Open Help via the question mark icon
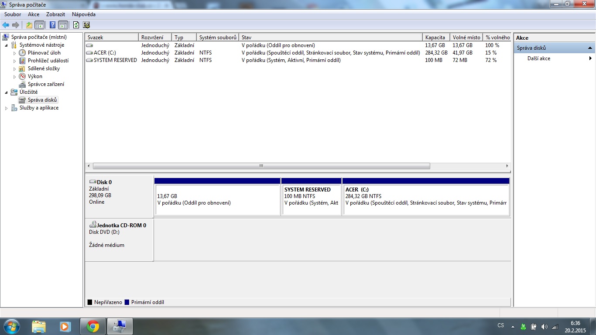The width and height of the screenshot is (596, 335). 52,25
